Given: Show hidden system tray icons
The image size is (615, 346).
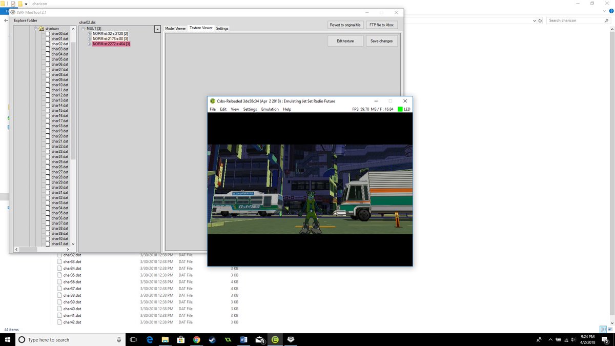Looking at the screenshot, I should pyautogui.click(x=550, y=339).
